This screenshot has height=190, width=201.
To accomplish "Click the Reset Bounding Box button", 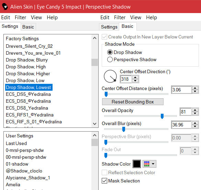I will 133,102.
